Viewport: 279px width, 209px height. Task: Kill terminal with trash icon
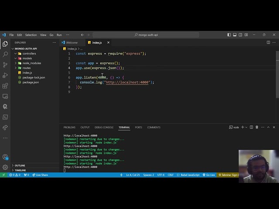257,127
